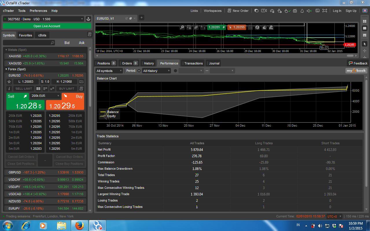
Task: Open the account profile avatar icon
Action: pos(89,19)
